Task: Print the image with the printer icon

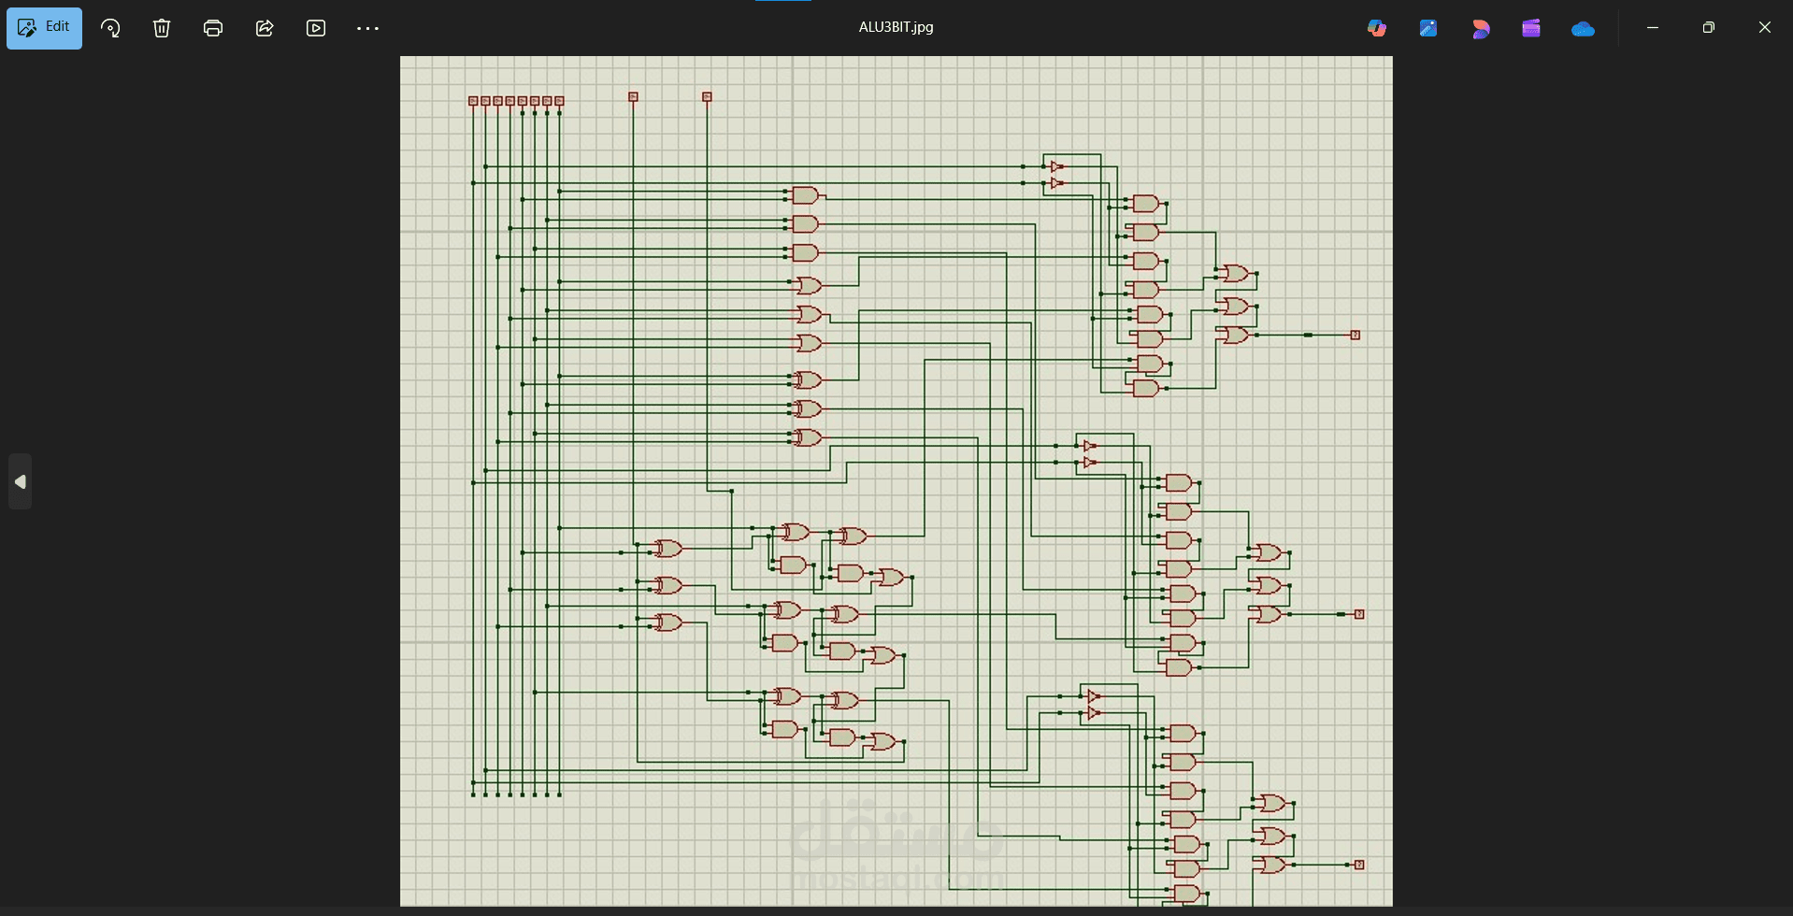Action: click(213, 28)
